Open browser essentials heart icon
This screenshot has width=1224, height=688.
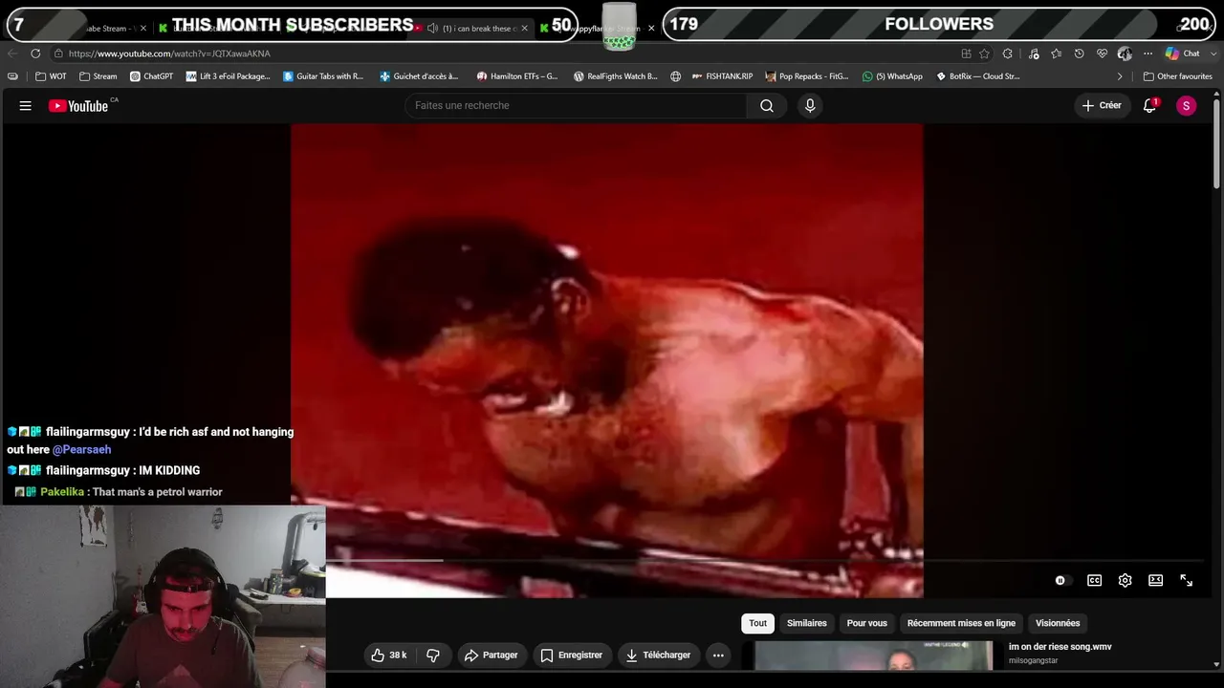coord(1102,54)
